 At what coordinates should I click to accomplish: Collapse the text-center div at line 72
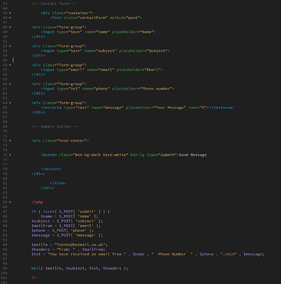tap(10, 141)
